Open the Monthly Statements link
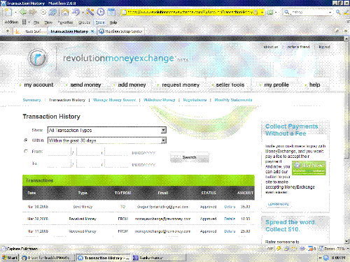350x262 pixels. [233, 100]
